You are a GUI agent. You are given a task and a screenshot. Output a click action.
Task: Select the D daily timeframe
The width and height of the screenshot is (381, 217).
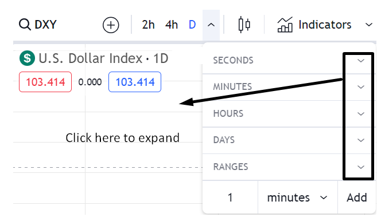[192, 25]
